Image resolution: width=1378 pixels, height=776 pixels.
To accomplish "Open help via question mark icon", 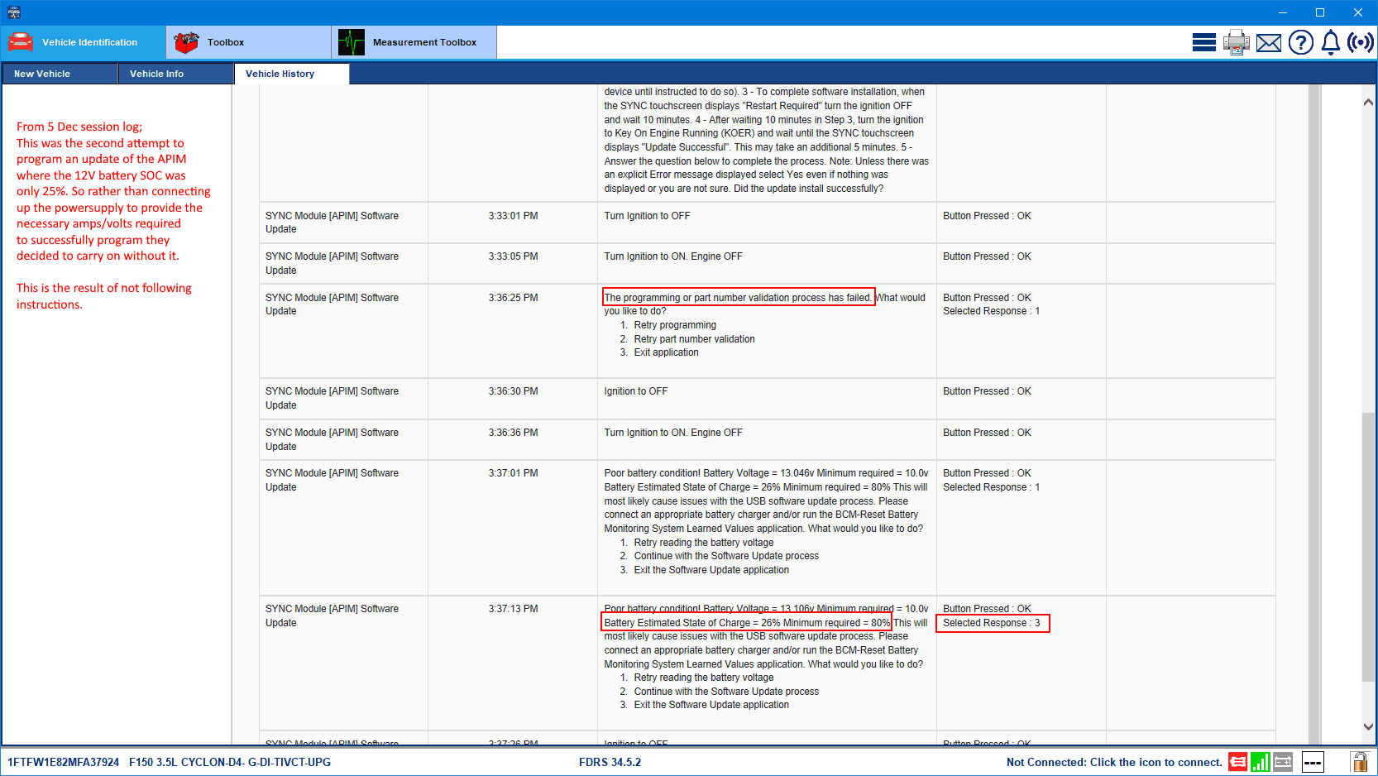I will [x=1300, y=42].
